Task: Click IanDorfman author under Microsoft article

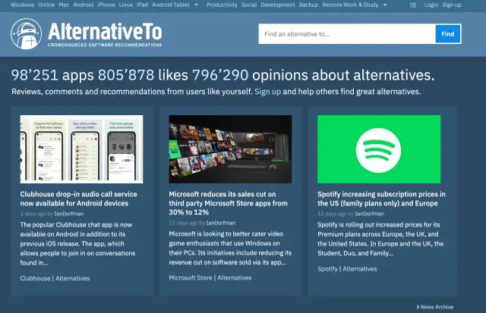Action: click(x=221, y=223)
